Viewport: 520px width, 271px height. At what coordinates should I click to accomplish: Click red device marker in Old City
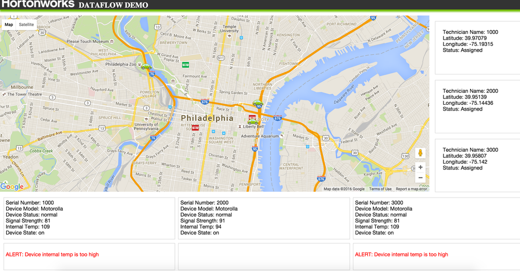click(x=252, y=117)
